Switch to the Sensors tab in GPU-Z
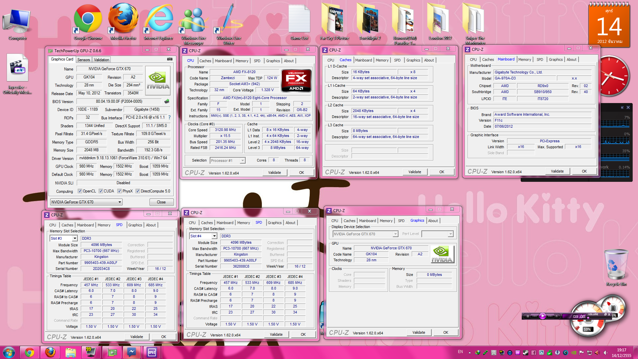Screen dimensions: 638x359 (x=84, y=60)
